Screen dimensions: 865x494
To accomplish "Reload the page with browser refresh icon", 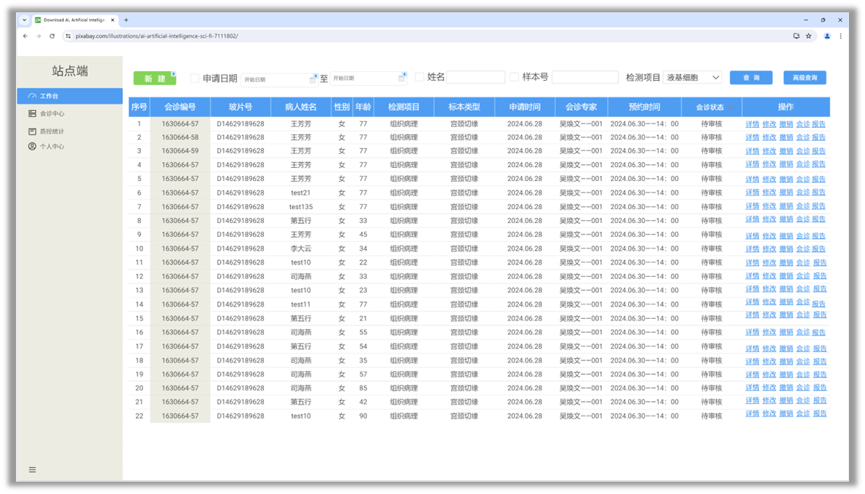I will coord(52,36).
